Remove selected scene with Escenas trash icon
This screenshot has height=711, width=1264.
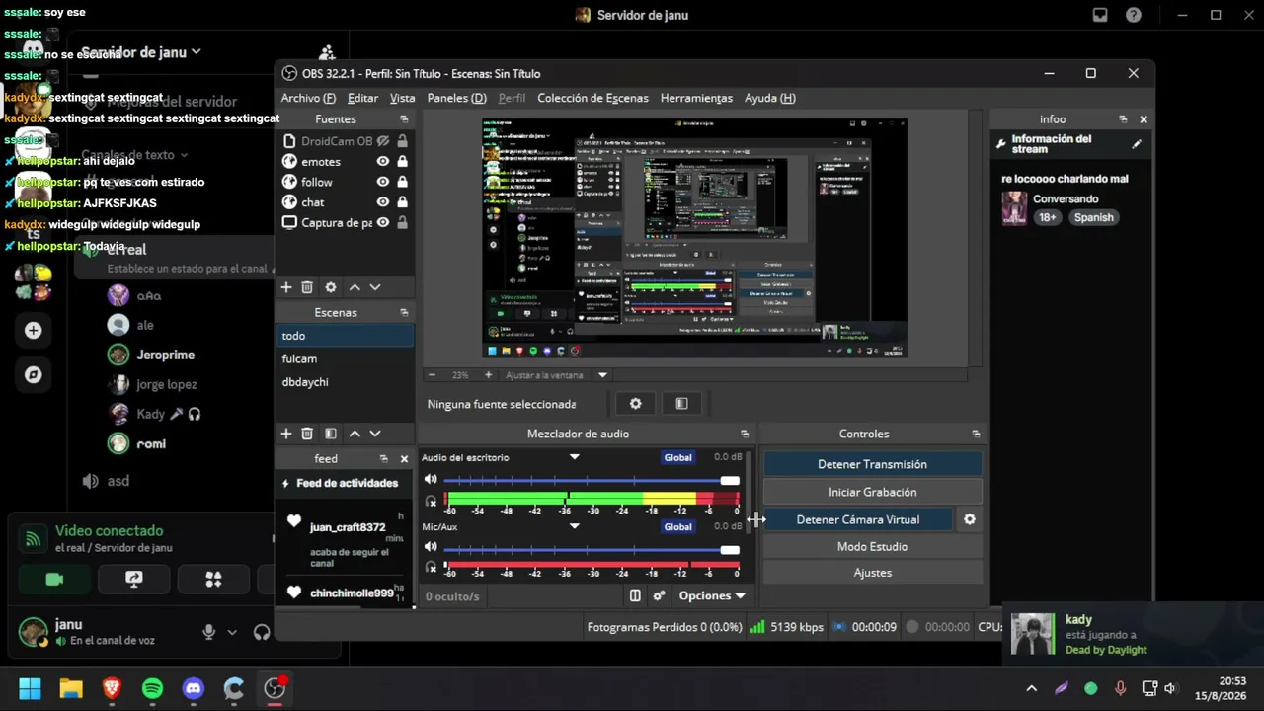coord(307,434)
